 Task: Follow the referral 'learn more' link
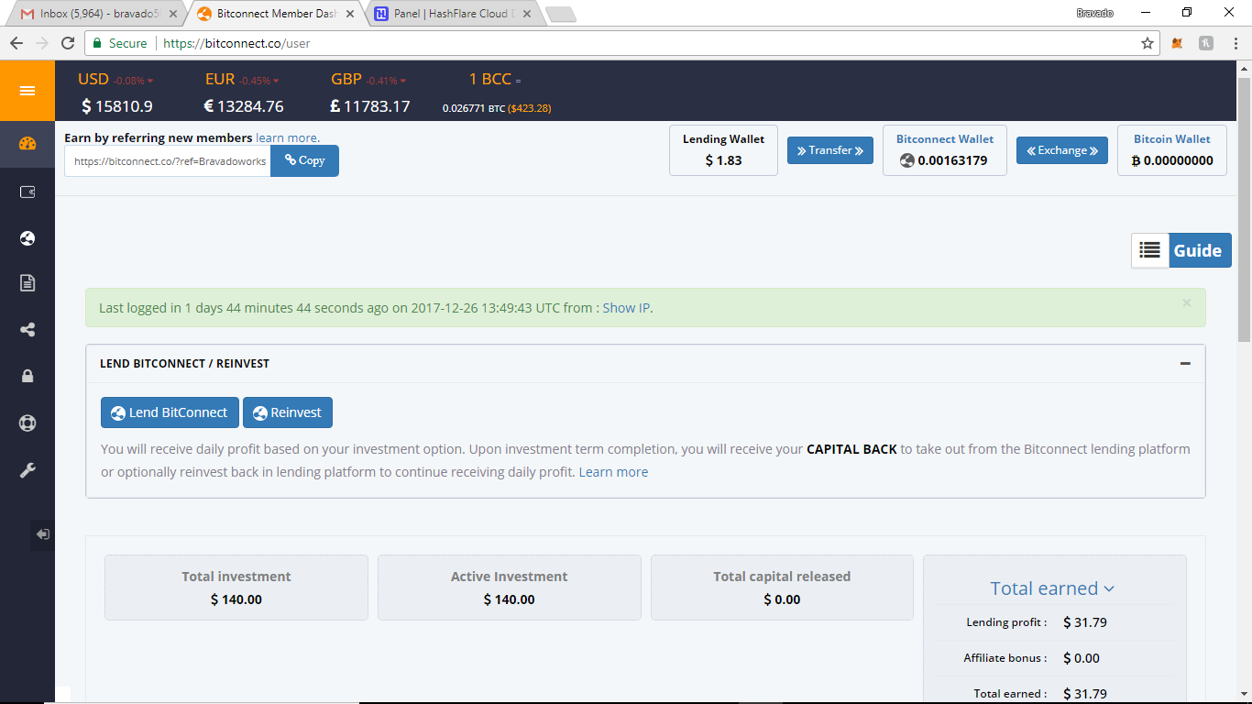288,137
